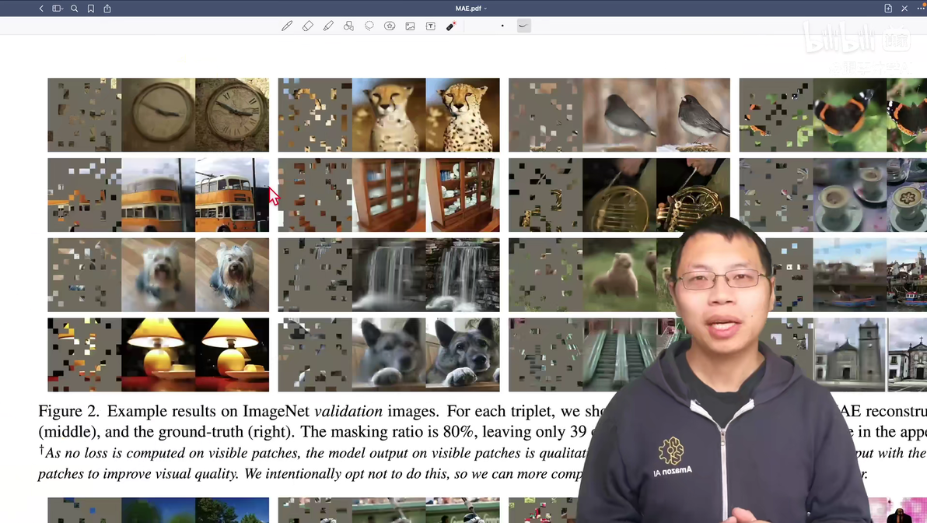This screenshot has width=927, height=523.
Task: Open the share/export icon
Action: [107, 9]
